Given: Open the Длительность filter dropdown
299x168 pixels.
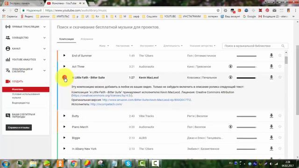Looking at the screenshot, I should [173, 46].
